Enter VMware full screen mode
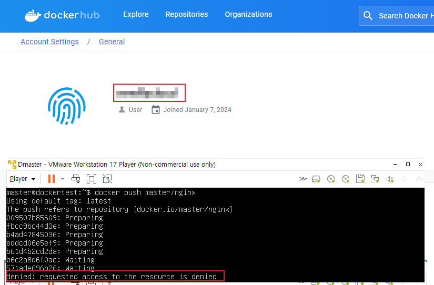 pyautogui.click(x=92, y=179)
